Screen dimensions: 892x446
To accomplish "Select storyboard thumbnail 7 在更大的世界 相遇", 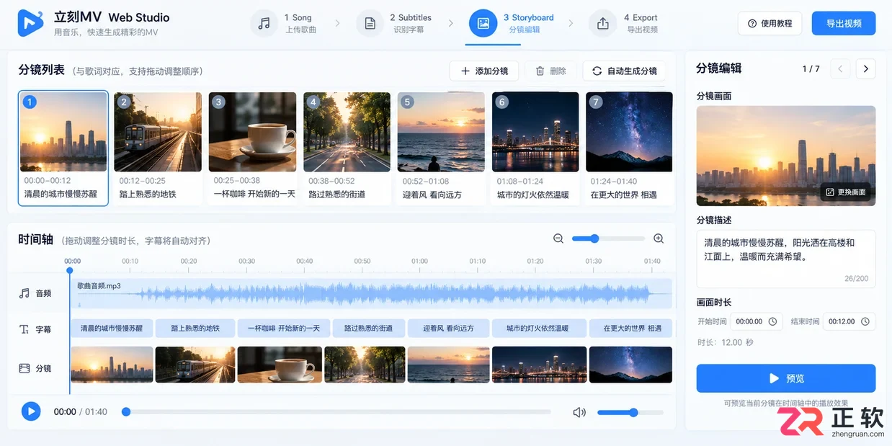I will click(630, 148).
